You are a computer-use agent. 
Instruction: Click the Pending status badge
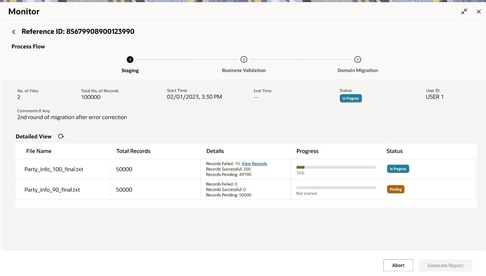click(395, 189)
